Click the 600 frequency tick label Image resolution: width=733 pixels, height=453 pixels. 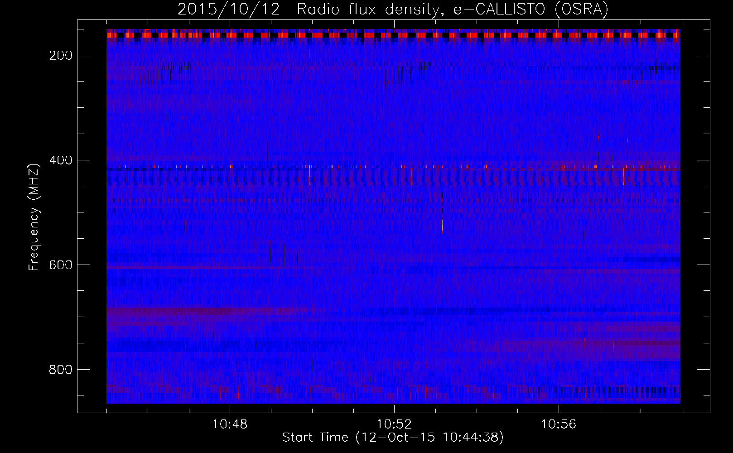(61, 265)
